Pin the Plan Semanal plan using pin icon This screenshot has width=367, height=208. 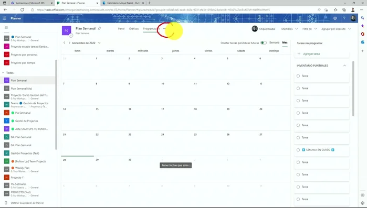[99, 28]
